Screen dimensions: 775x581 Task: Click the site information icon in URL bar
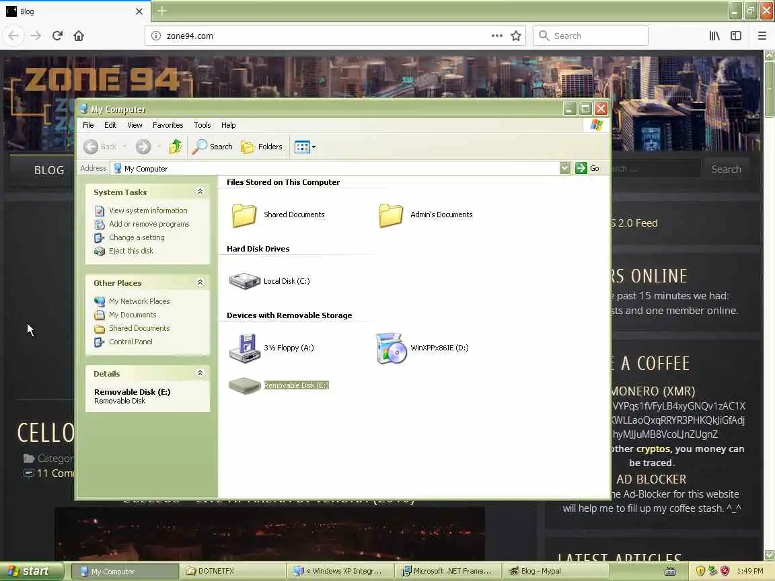[155, 36]
